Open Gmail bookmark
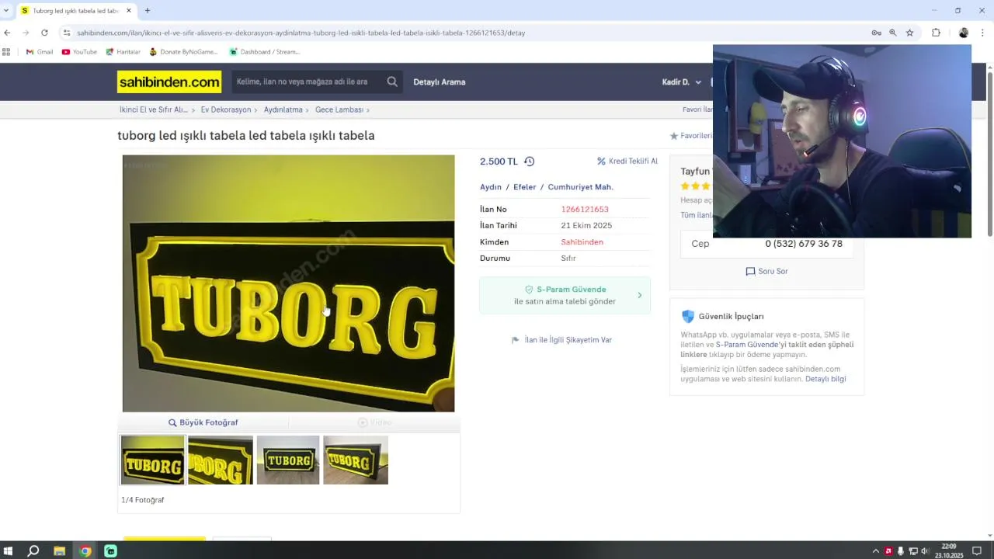The height and width of the screenshot is (559, 994). point(40,52)
